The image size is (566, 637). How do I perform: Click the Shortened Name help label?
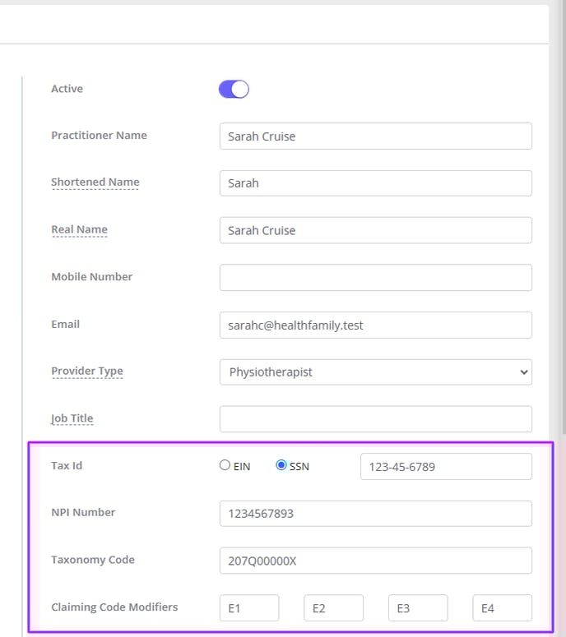pos(95,182)
